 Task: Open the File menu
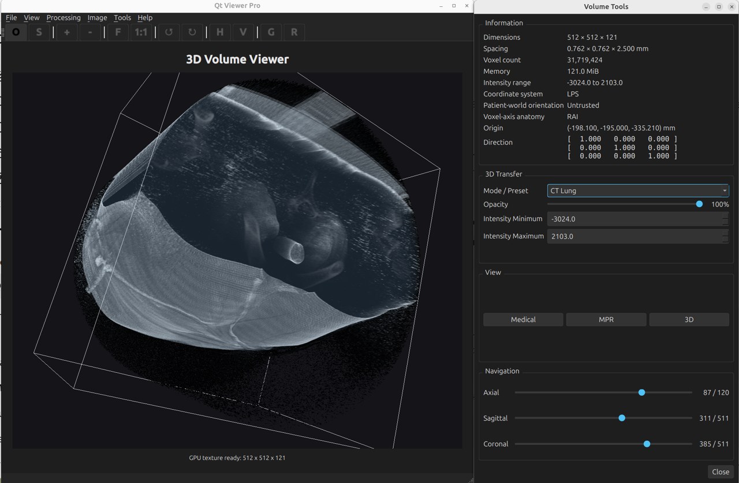pyautogui.click(x=11, y=18)
